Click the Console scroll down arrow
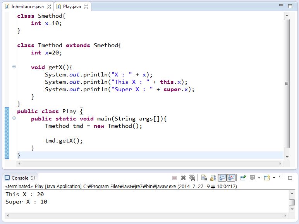Image resolution: width=299 pixels, height=224 pixels. [292, 209]
